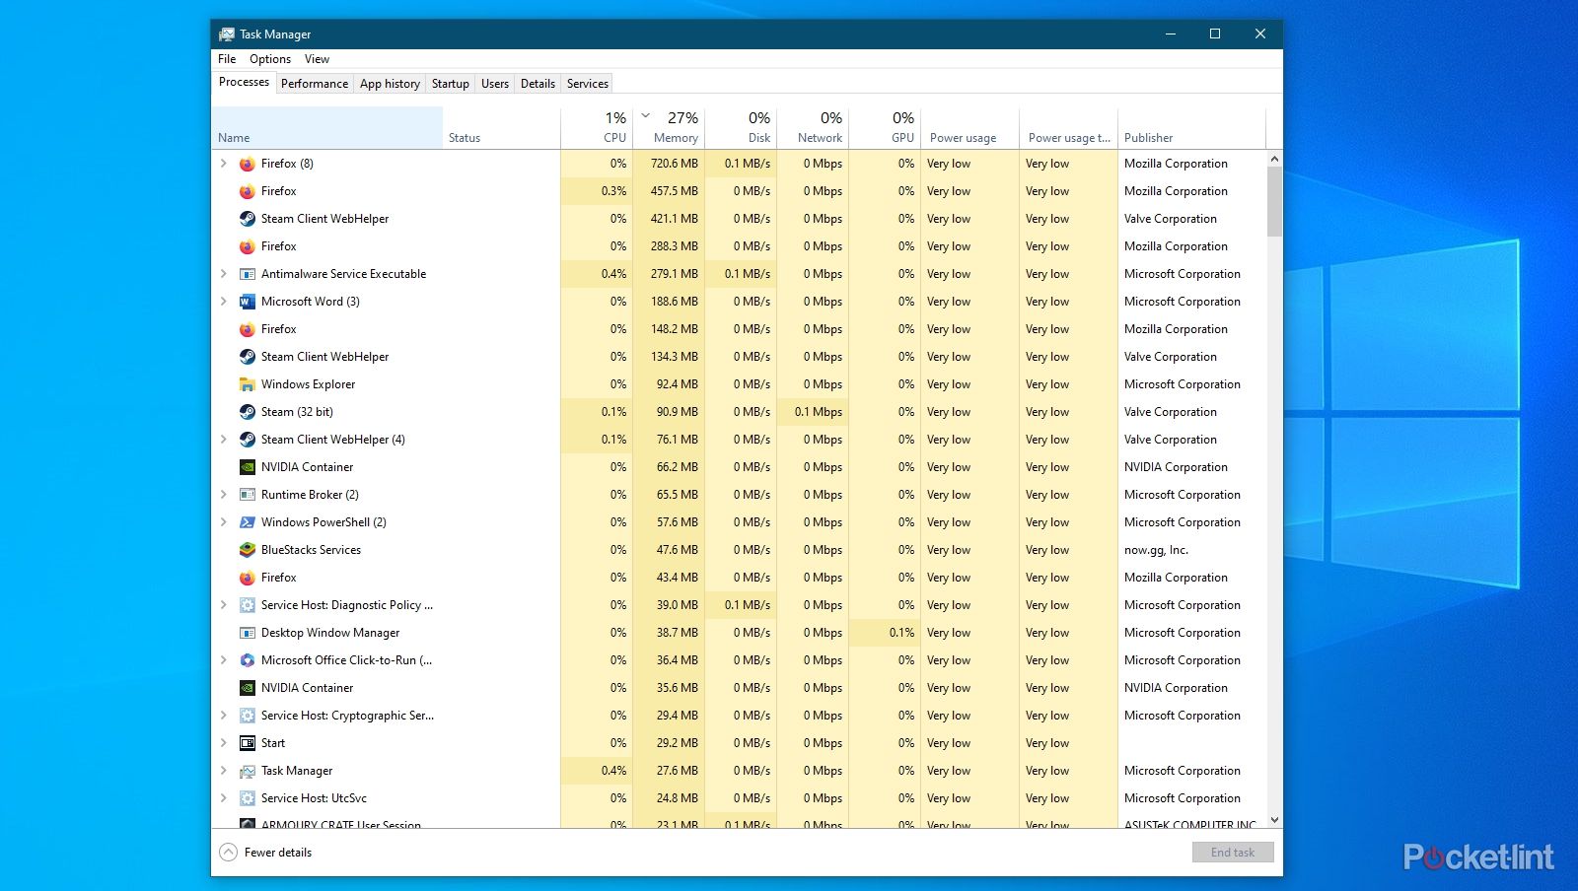
Task: Click the process list vertical scrollbar thumb
Action: (x=1274, y=201)
